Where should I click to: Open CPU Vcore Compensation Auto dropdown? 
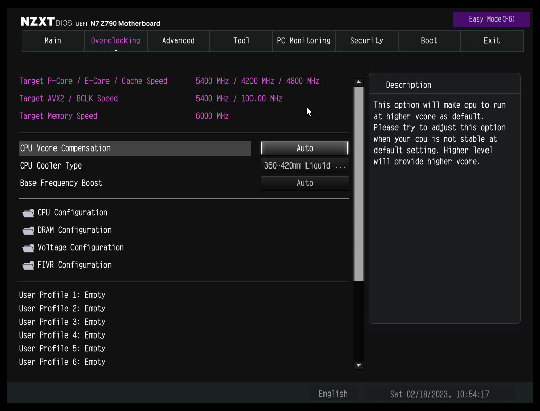(304, 148)
